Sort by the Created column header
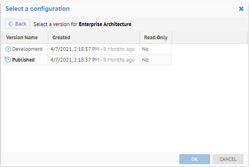Viewport: 249px width, 167px height. [61, 38]
